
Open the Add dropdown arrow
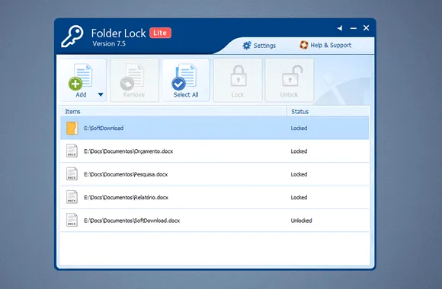click(101, 95)
